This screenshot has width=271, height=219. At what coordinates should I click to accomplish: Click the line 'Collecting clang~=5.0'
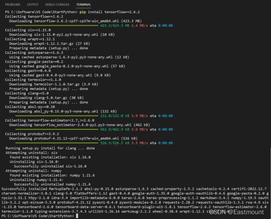[x=27, y=93]
